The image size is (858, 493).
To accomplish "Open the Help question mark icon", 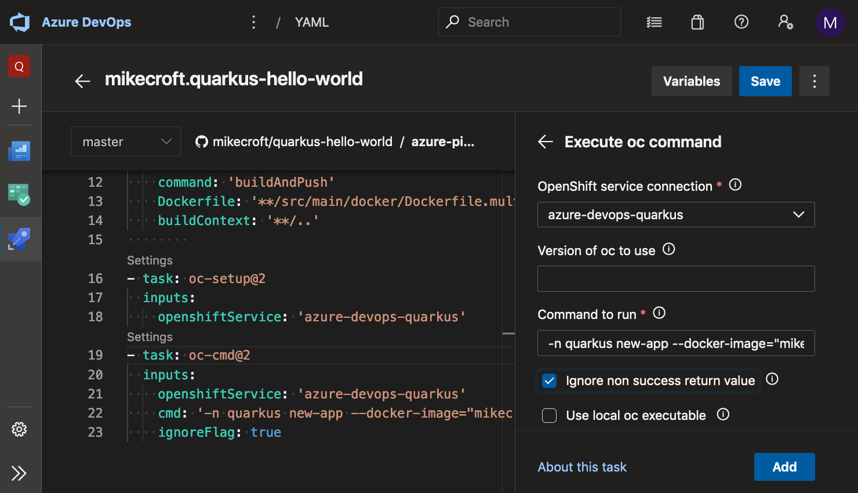I will click(741, 22).
